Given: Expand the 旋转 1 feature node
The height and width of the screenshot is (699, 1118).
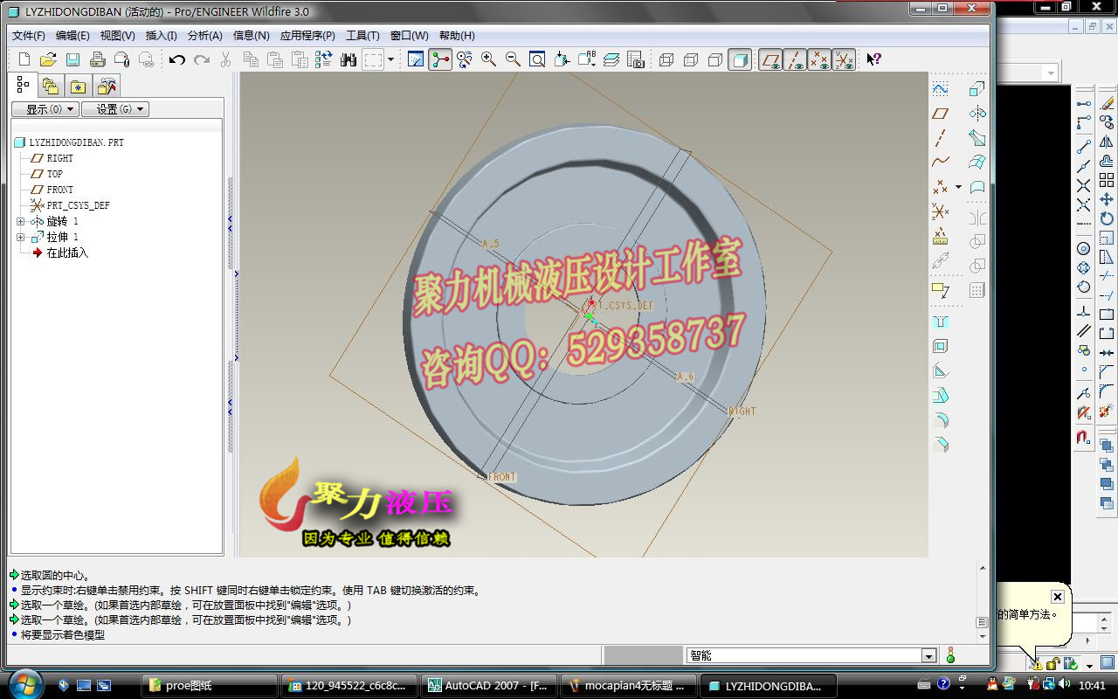Looking at the screenshot, I should pyautogui.click(x=21, y=222).
